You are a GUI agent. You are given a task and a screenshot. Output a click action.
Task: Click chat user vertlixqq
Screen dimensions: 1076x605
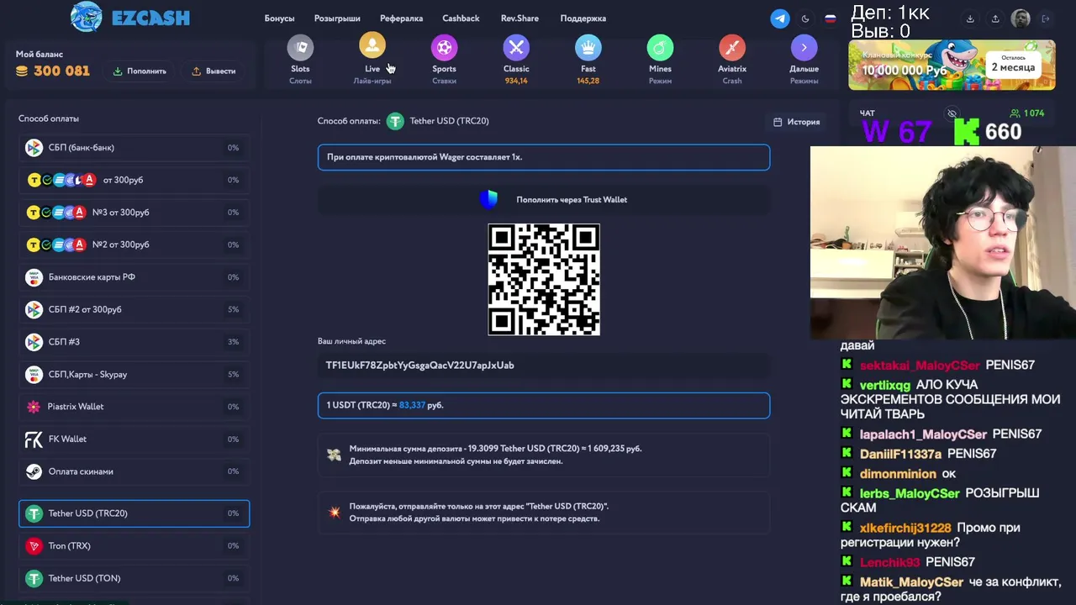884,385
